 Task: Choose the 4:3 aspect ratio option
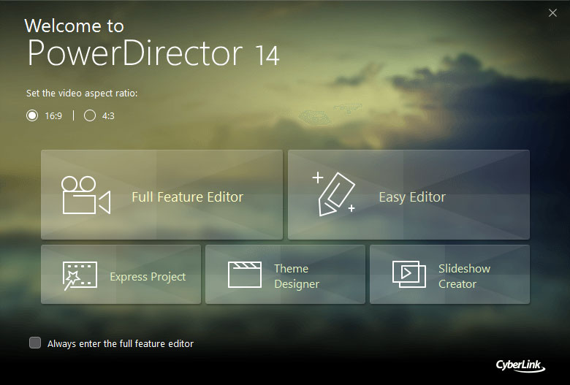[x=90, y=115]
